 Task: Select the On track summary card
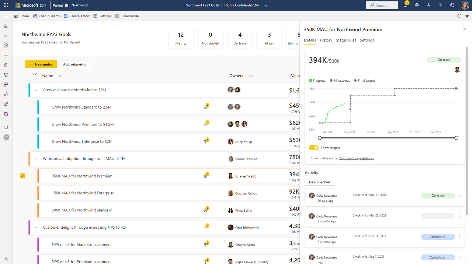(x=240, y=38)
